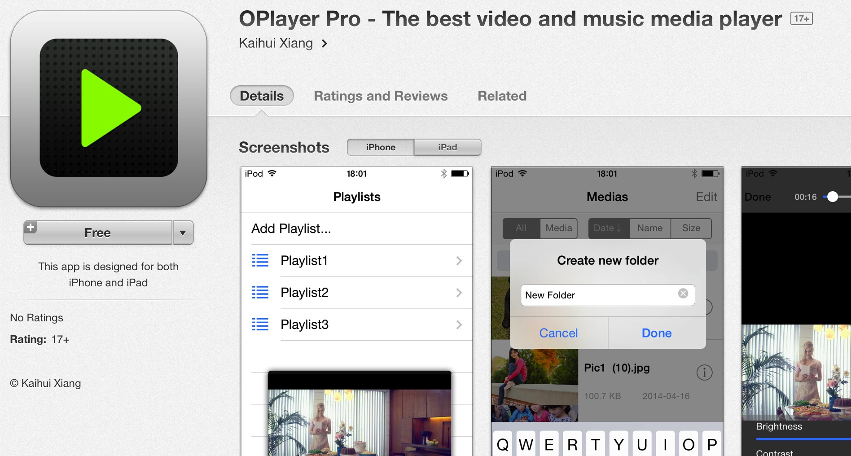This screenshot has height=456, width=851.
Task: Click the gift plus icon on the Free button
Action: (31, 228)
